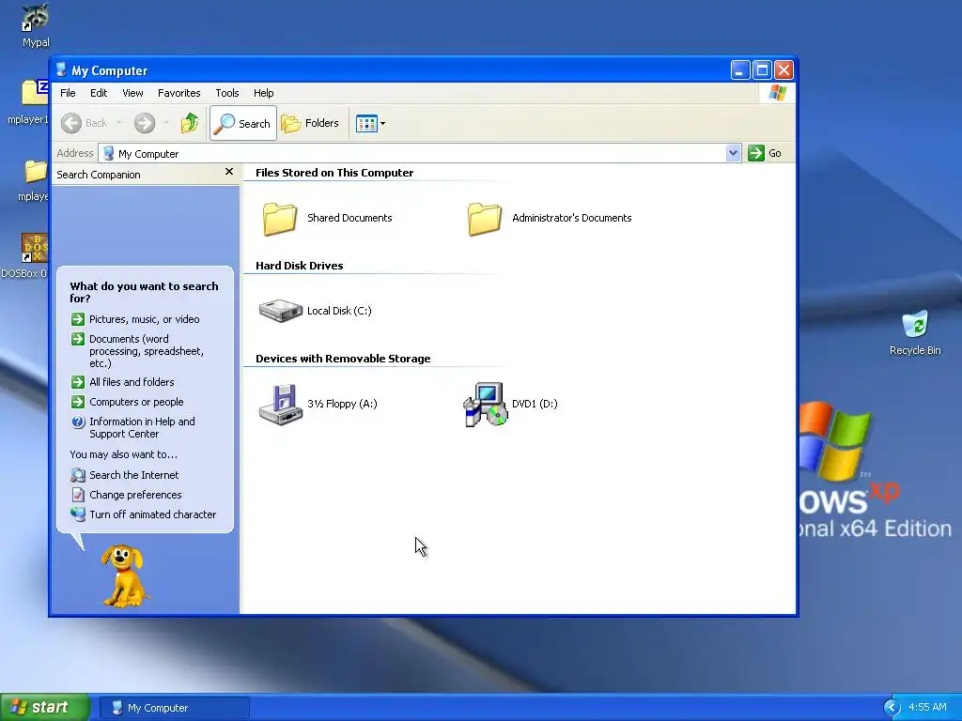Open the Edit menu
The image size is (962, 721).
(x=99, y=93)
